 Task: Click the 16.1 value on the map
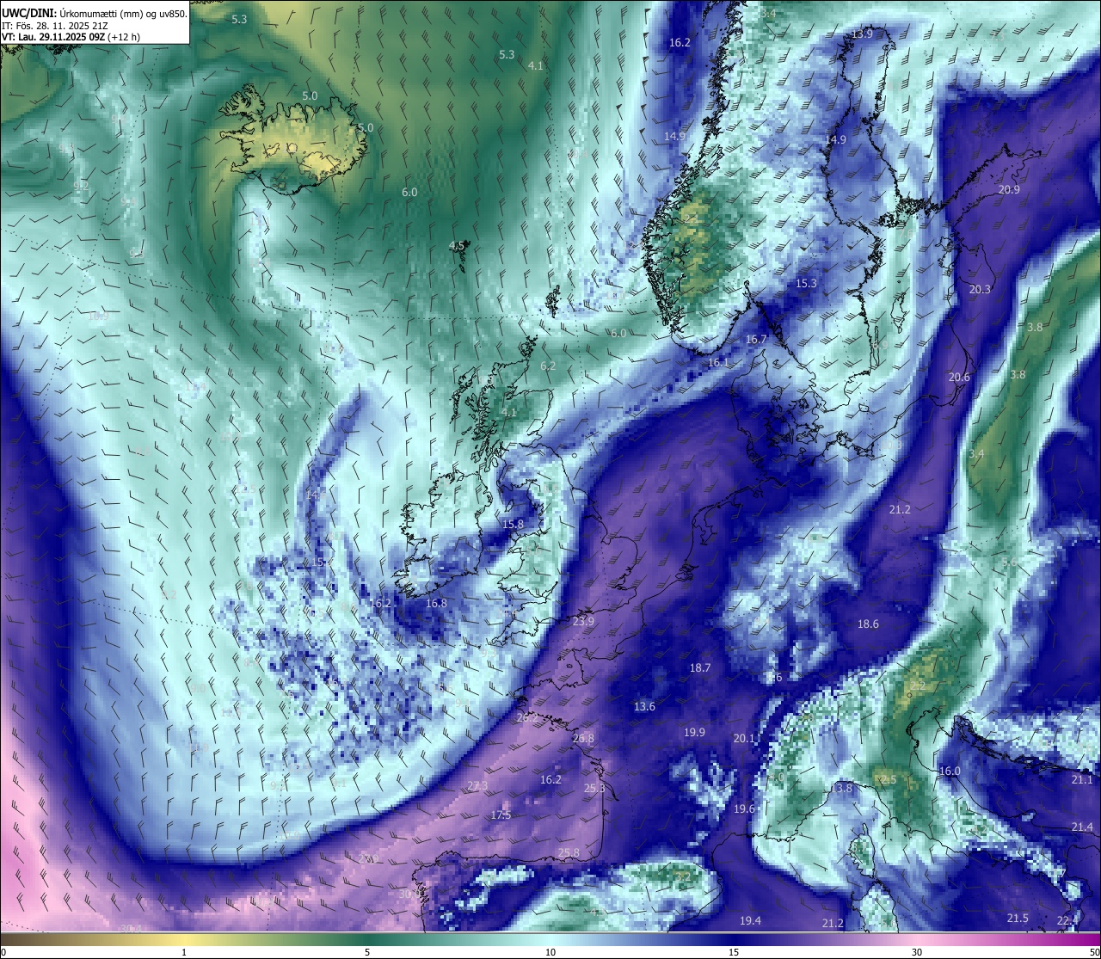coord(718,363)
